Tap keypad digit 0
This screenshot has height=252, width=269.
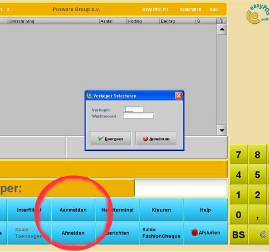239,215
